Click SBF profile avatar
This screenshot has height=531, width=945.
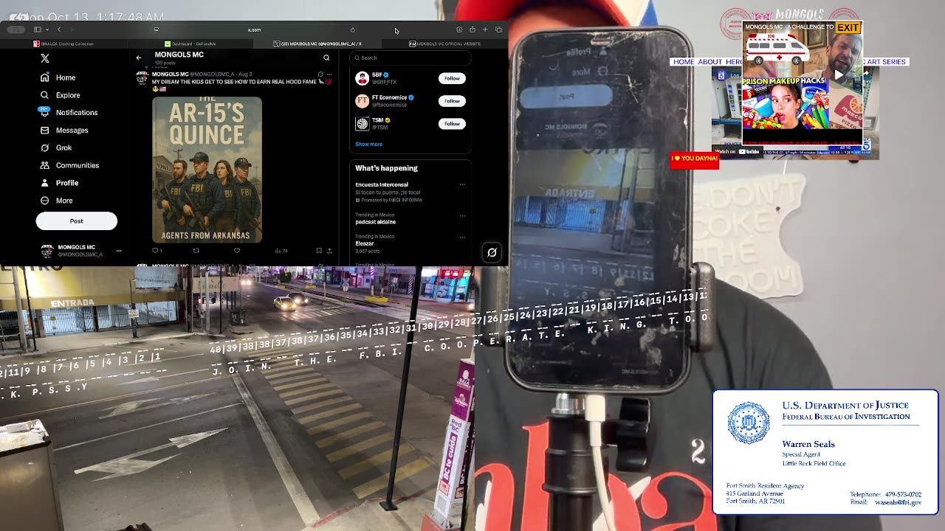coord(362,78)
